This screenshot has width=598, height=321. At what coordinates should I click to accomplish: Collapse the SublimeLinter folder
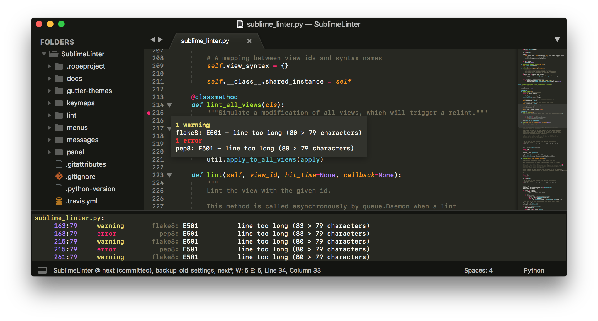click(44, 54)
